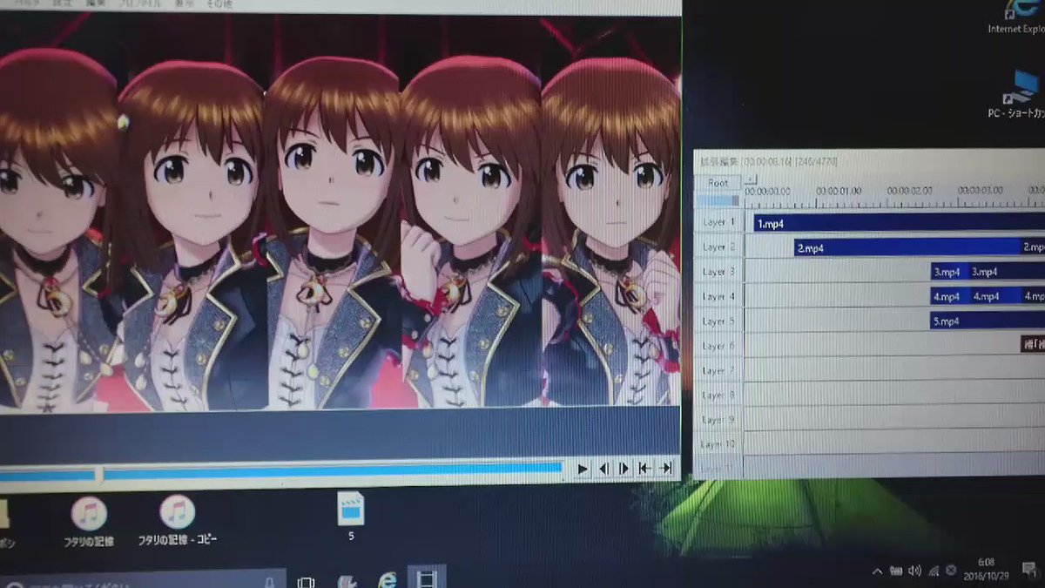The image size is (1045, 588).
Task: Open the volume tray icon
Action: click(x=914, y=571)
